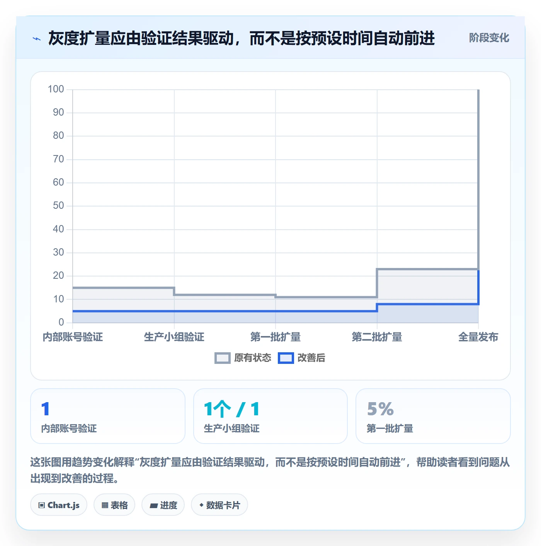Image resolution: width=541 pixels, height=546 pixels.
Task: Click the 第二批扩量 x-axis label
Action: 377,337
